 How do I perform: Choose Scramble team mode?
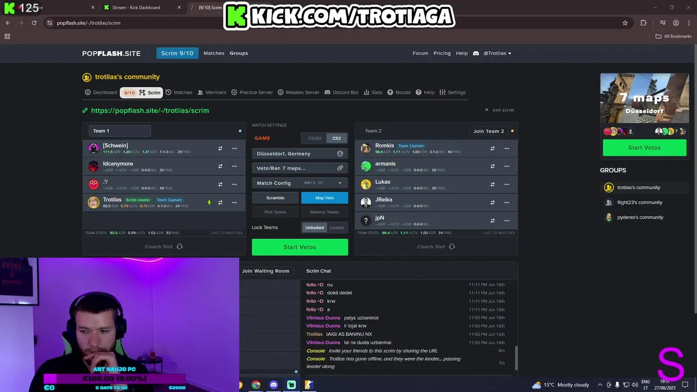[275, 198]
